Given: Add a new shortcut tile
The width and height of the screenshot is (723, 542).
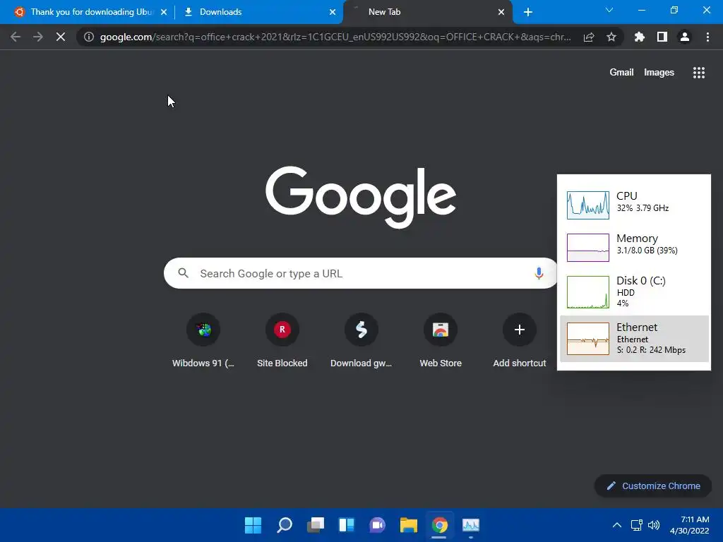Looking at the screenshot, I should [519, 342].
